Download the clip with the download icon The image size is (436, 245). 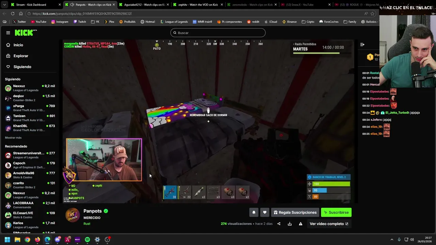click(290, 224)
